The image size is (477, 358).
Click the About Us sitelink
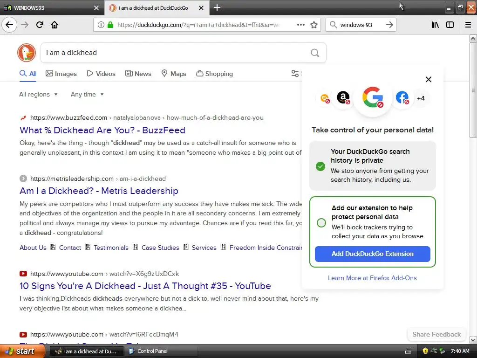33,248
